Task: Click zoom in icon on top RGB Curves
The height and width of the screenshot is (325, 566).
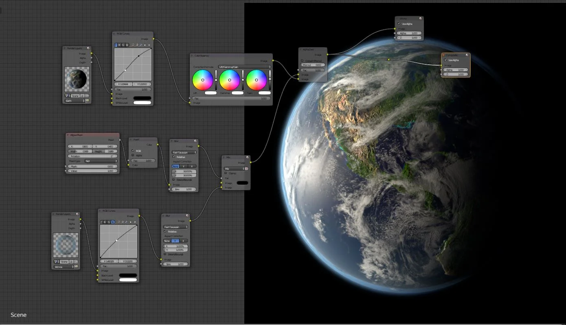Action: 133,45
